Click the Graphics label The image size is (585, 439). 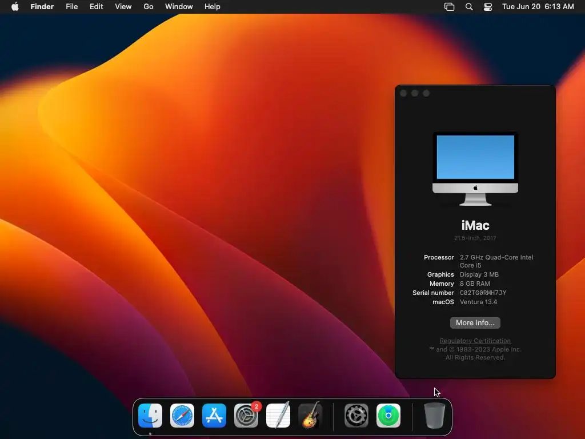[x=440, y=274]
